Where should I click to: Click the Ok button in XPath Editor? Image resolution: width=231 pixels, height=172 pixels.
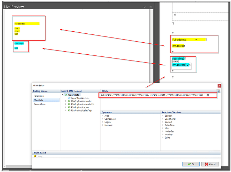click(191, 164)
